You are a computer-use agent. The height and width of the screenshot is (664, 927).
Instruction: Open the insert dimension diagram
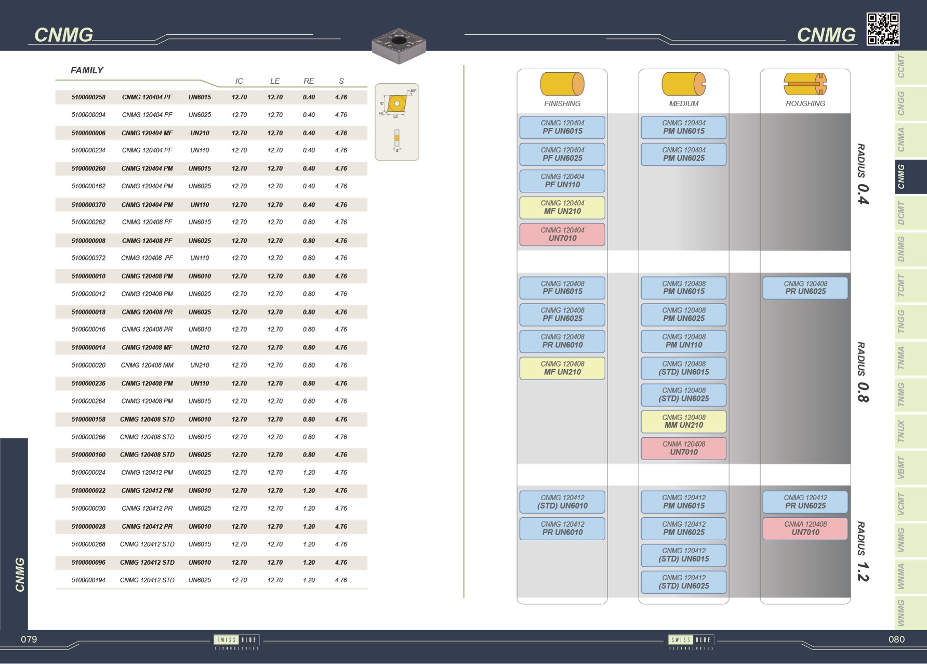[397, 122]
